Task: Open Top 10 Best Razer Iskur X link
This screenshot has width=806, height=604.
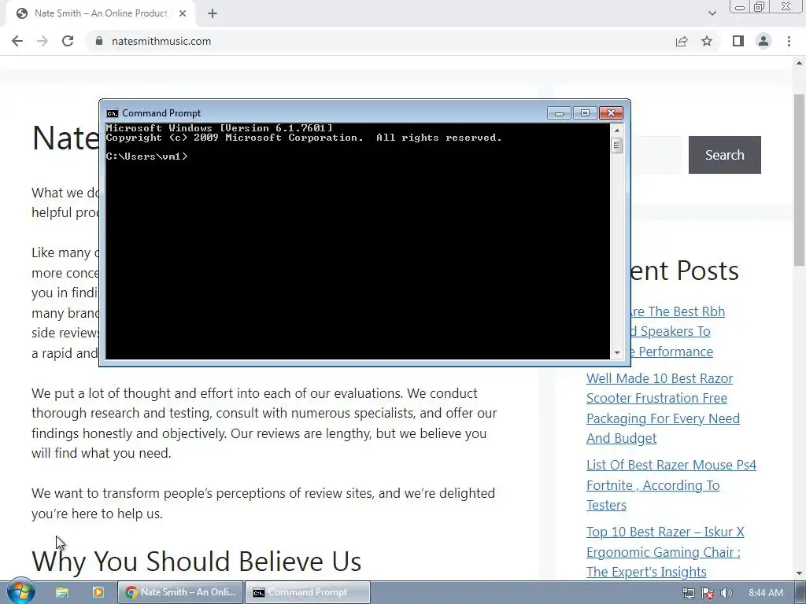Action: (x=665, y=551)
